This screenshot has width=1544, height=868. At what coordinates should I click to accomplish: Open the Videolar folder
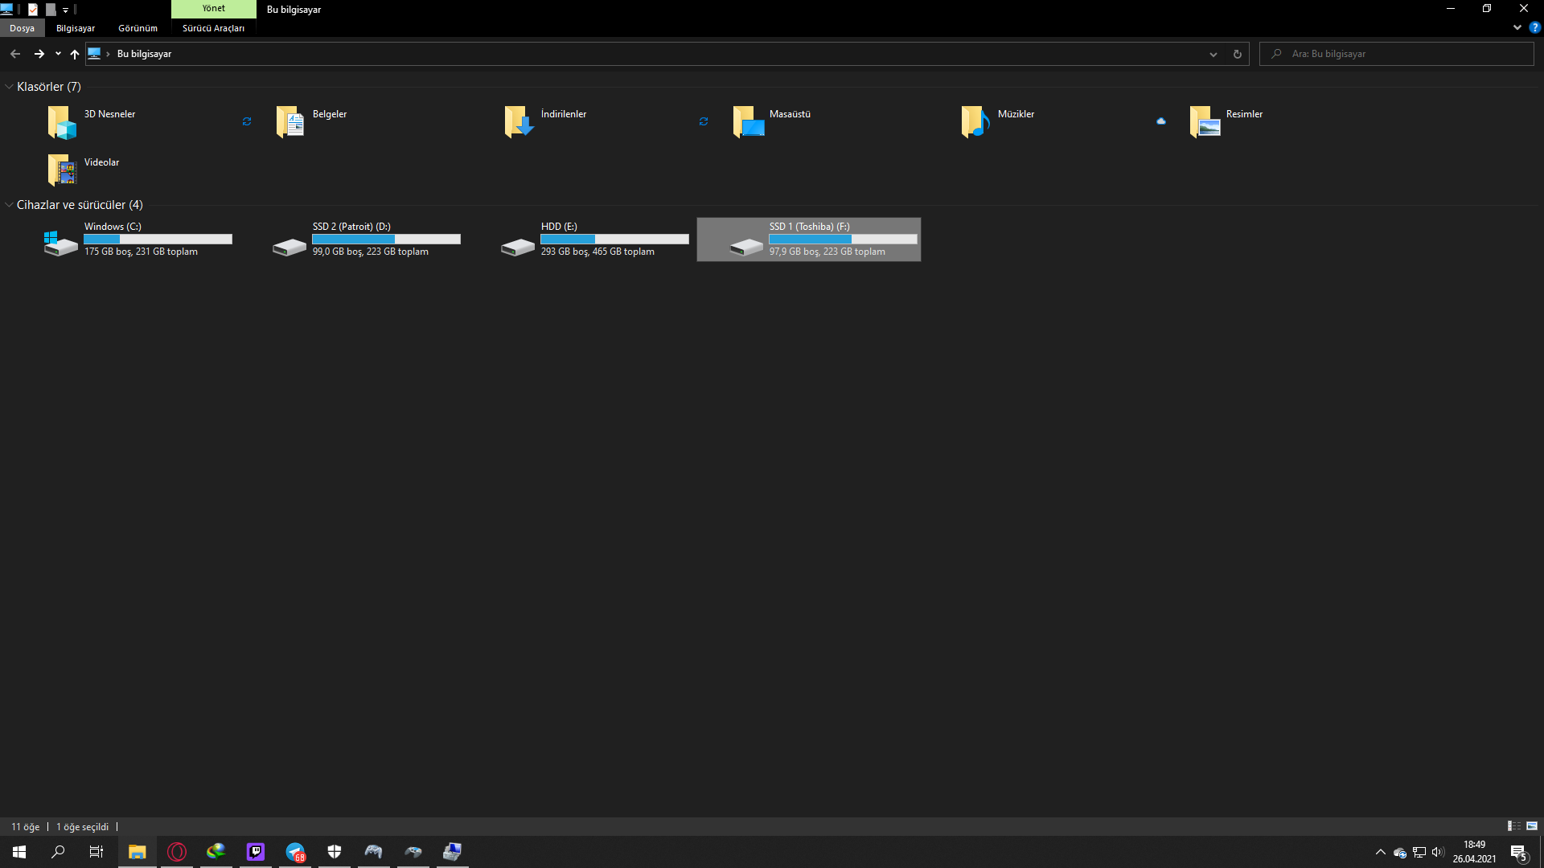tap(62, 170)
